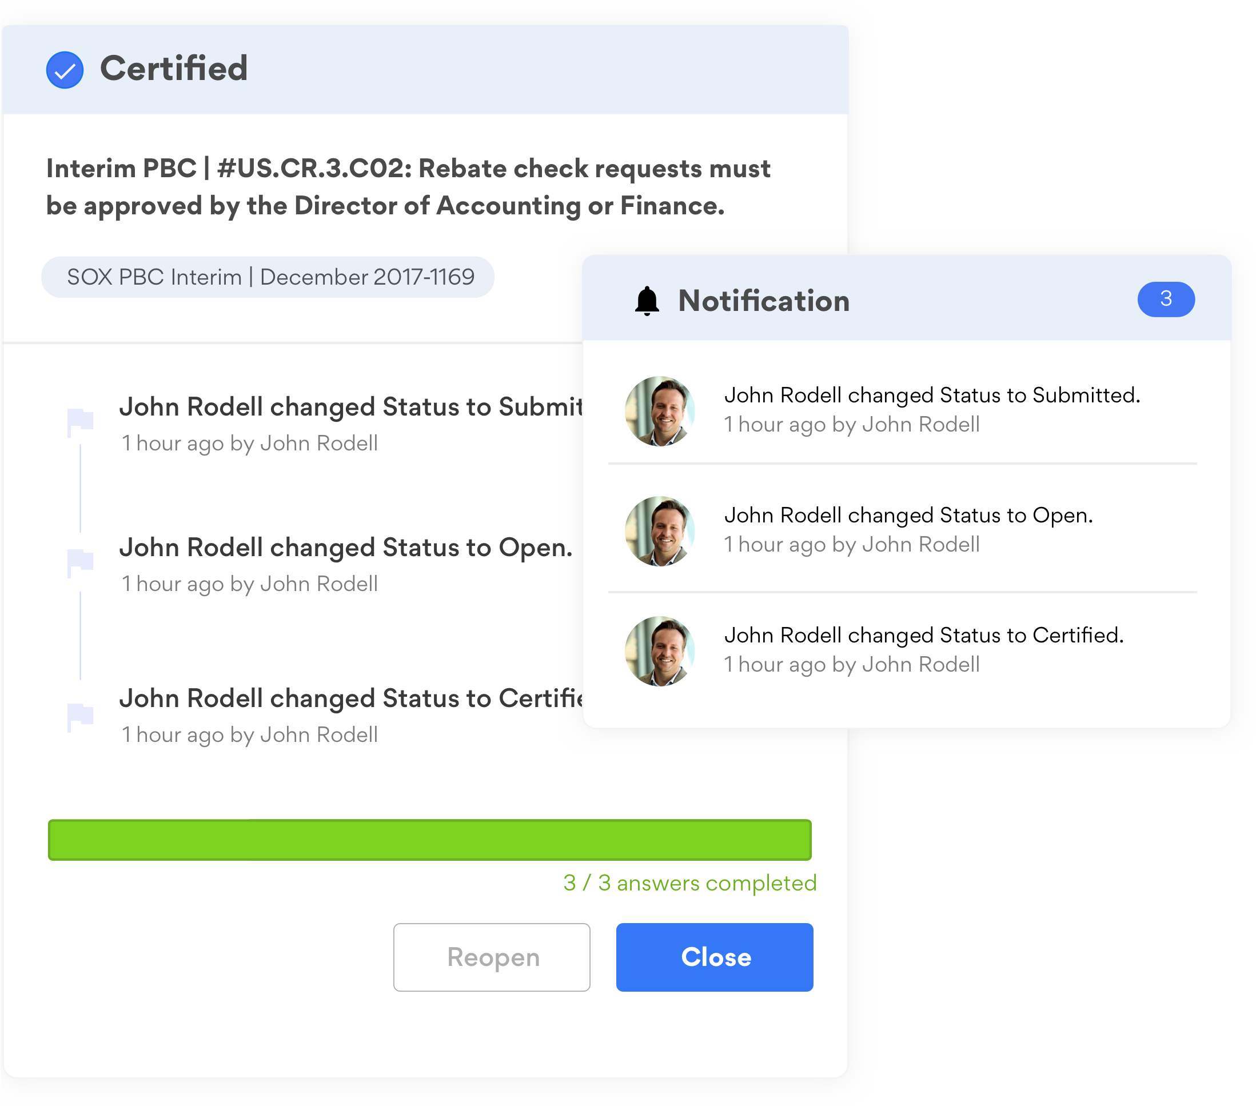Click the blue Certified checkmark icon
Viewport: 1256px width, 1106px height.
point(65,70)
